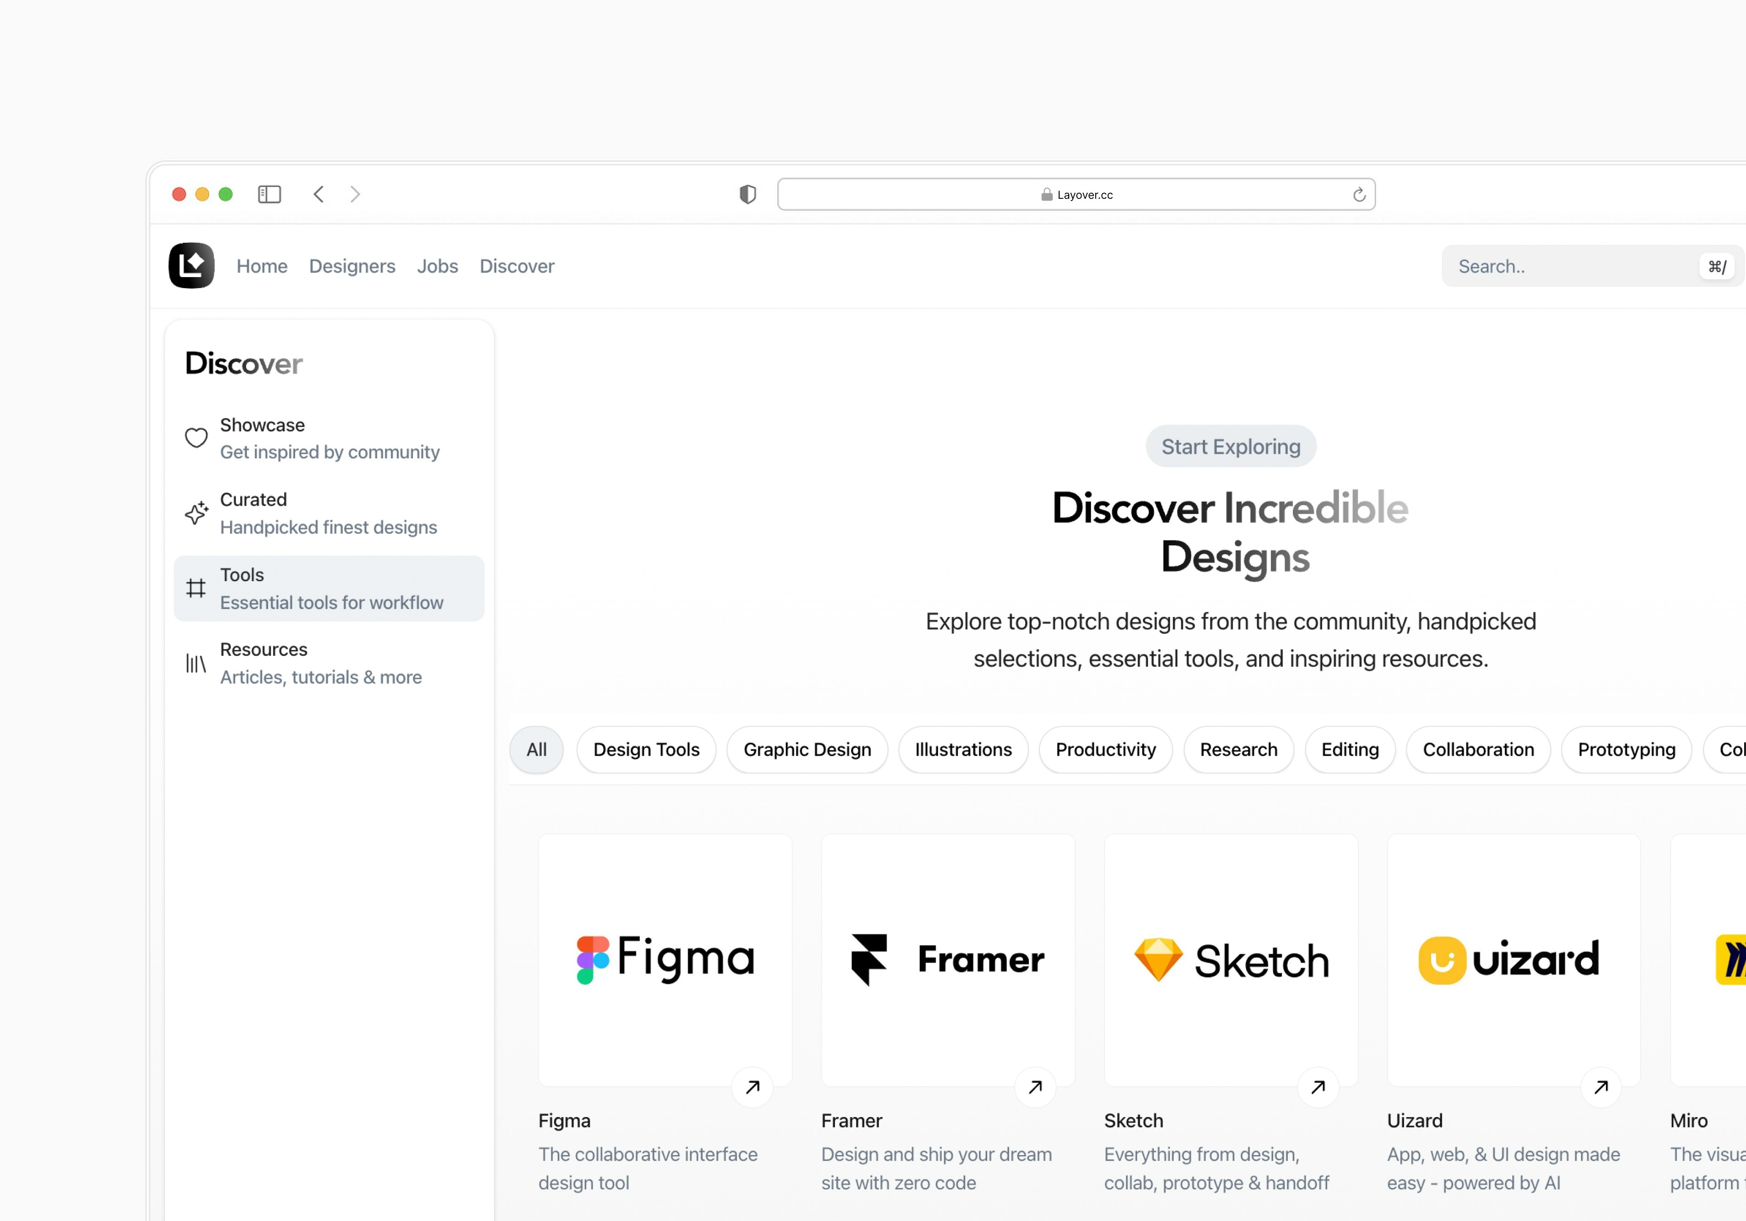Click the Figma card title
The width and height of the screenshot is (1746, 1221).
(564, 1121)
